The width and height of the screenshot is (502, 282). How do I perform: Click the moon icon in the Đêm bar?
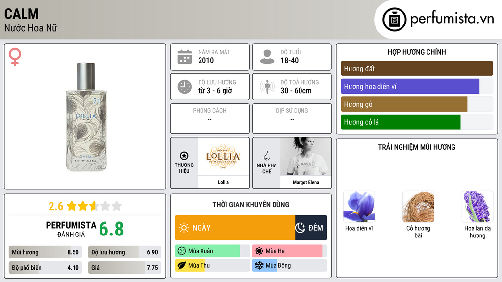301,228
